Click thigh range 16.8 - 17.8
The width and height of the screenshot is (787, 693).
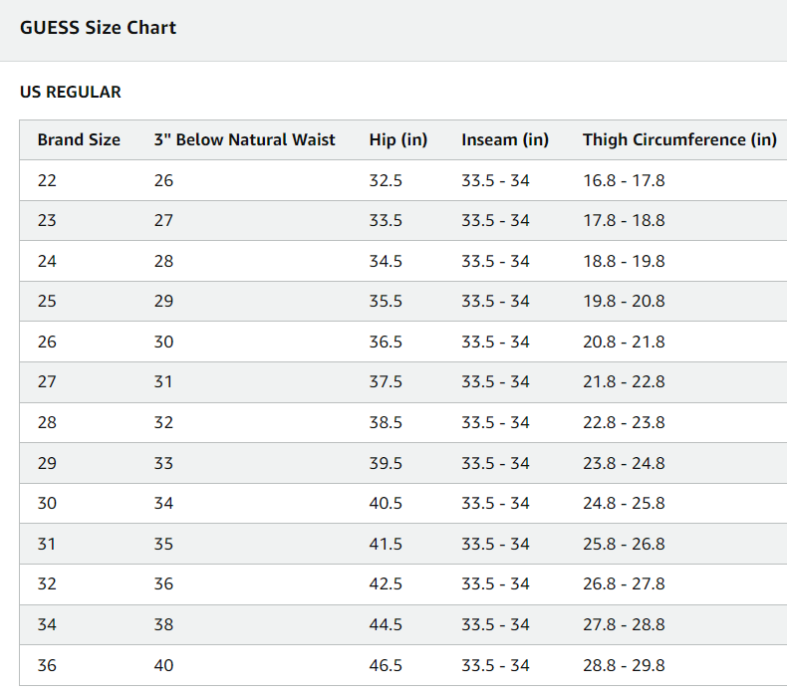pos(624,180)
